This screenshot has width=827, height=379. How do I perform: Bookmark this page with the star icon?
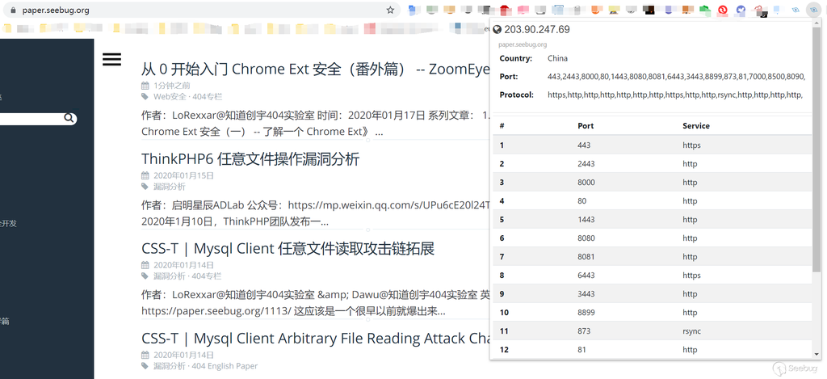pyautogui.click(x=390, y=11)
